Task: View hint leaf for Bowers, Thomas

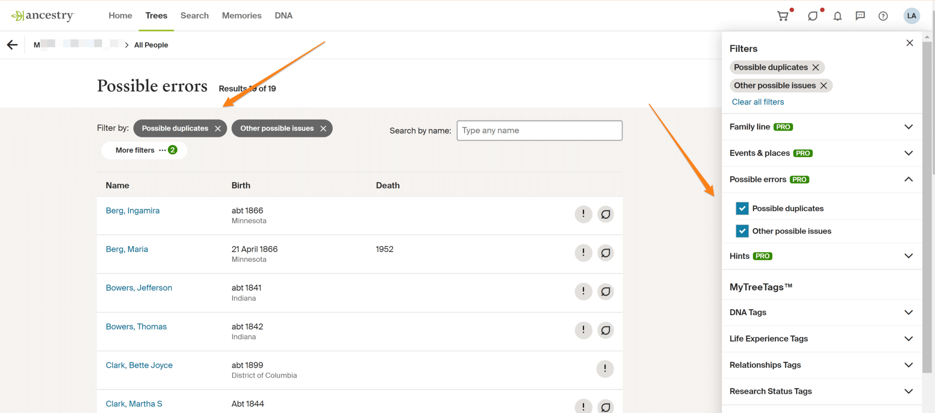Action: [x=605, y=330]
